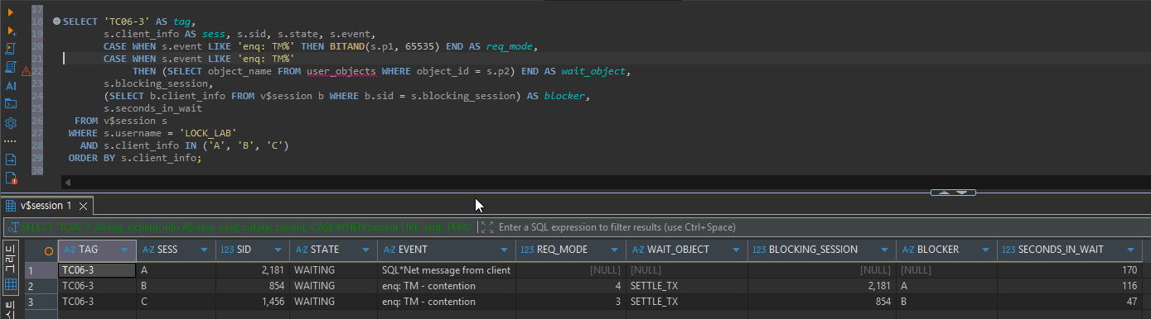Click the explain execution plan icon
The image size is (1151, 319).
click(11, 67)
